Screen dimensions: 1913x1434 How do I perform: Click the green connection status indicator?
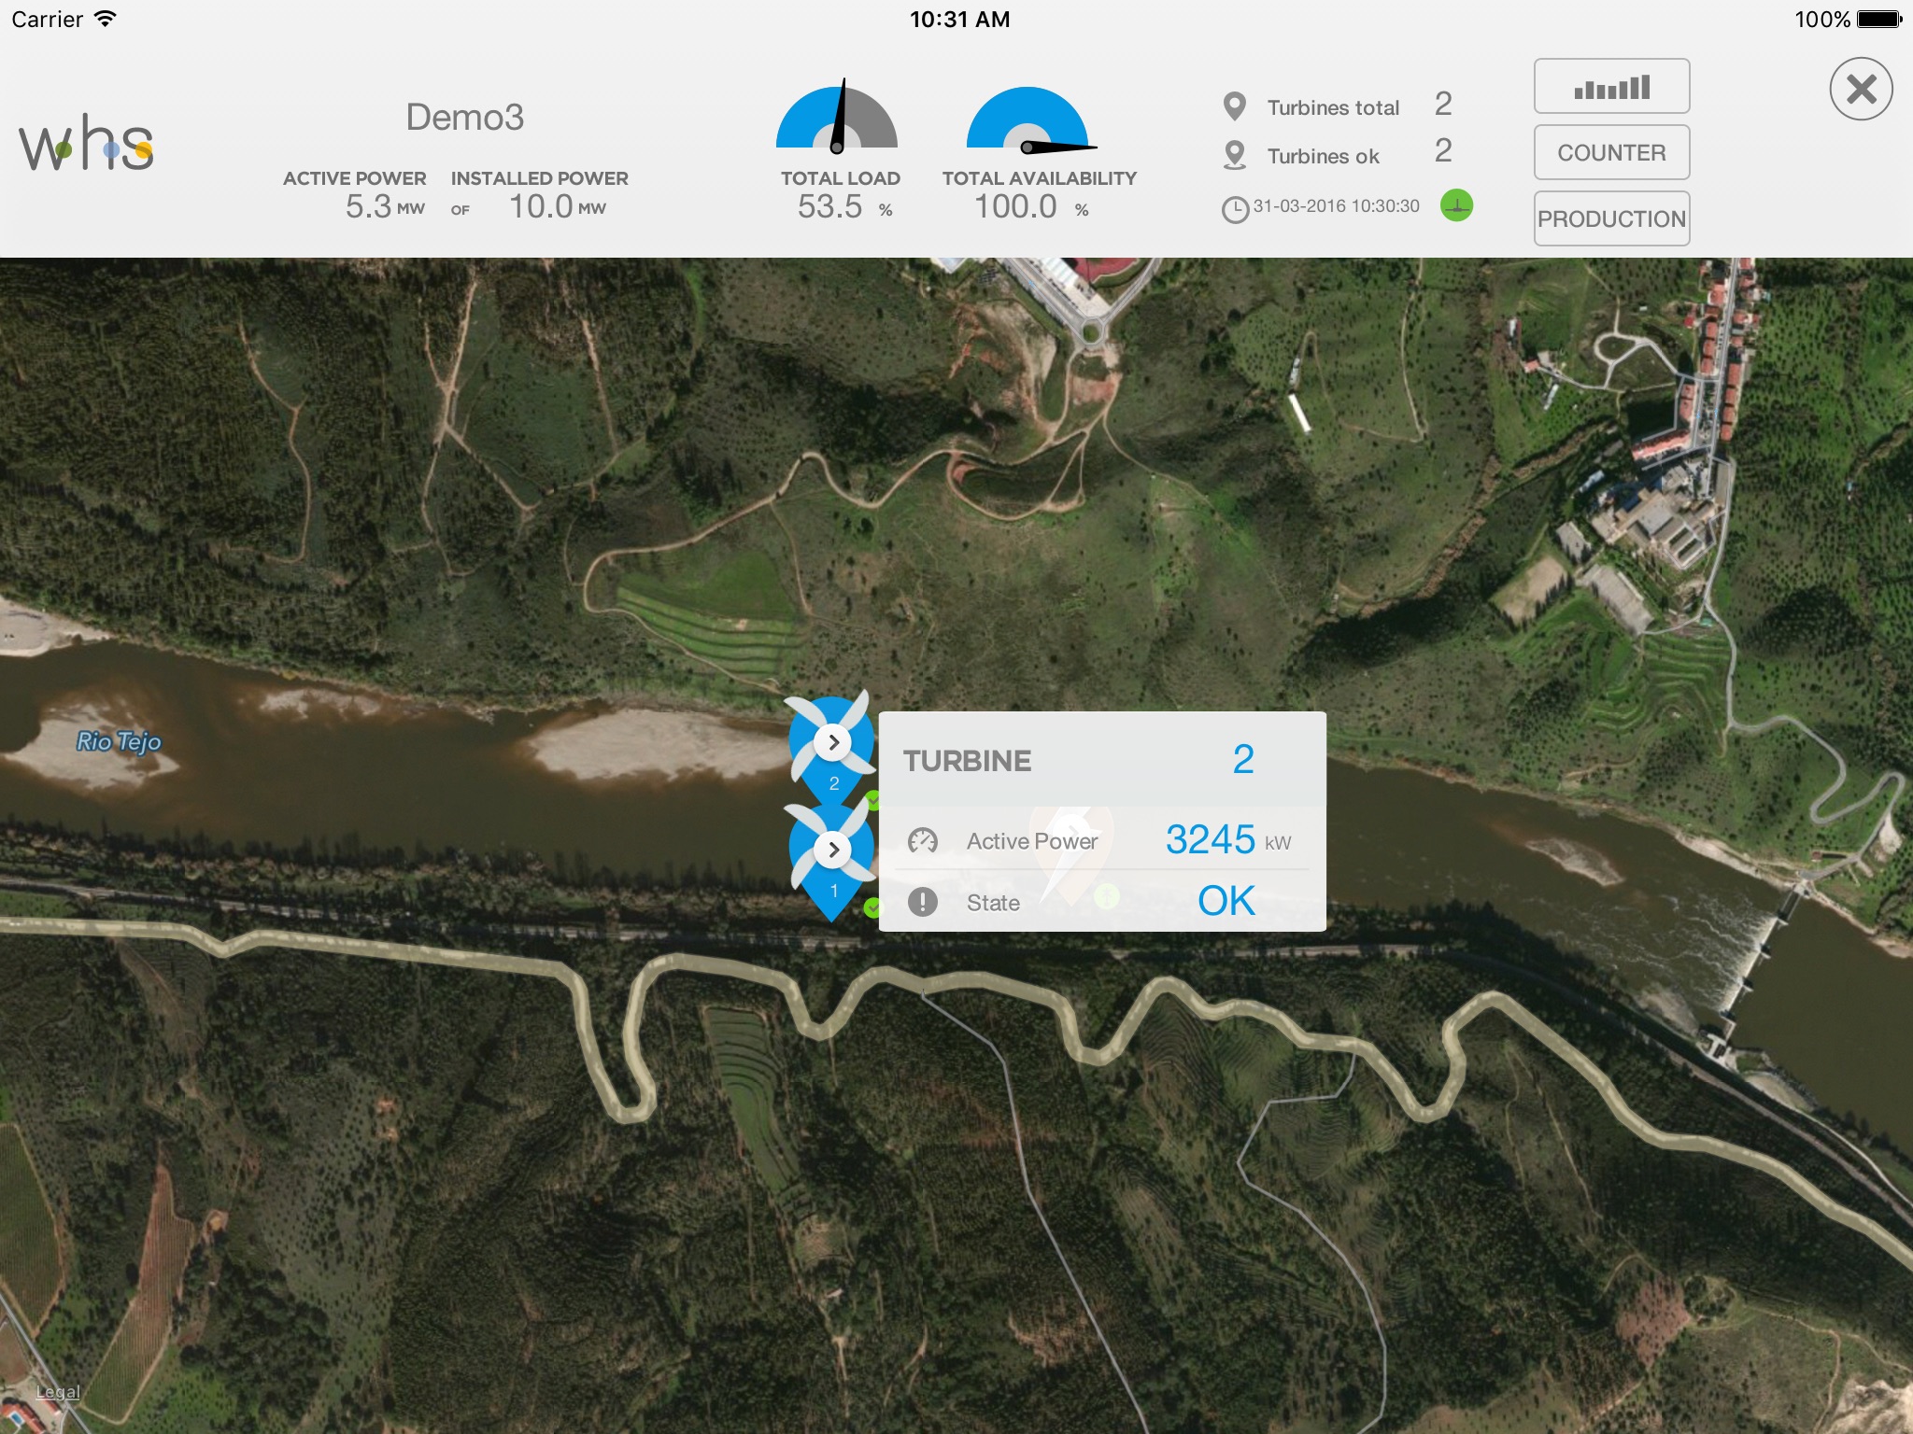coord(1456,204)
